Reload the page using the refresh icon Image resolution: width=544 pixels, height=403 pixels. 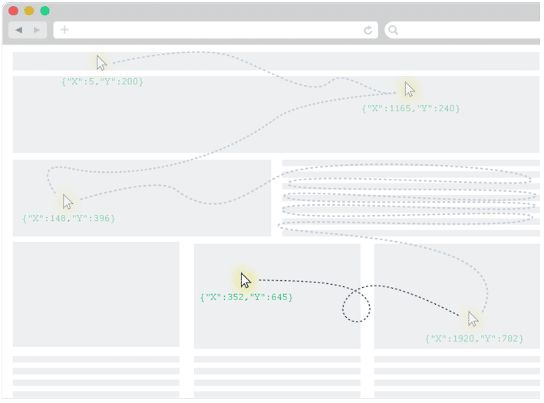pyautogui.click(x=368, y=30)
